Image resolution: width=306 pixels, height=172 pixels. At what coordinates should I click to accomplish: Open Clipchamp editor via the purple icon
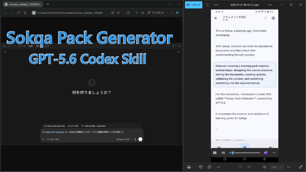266,153
